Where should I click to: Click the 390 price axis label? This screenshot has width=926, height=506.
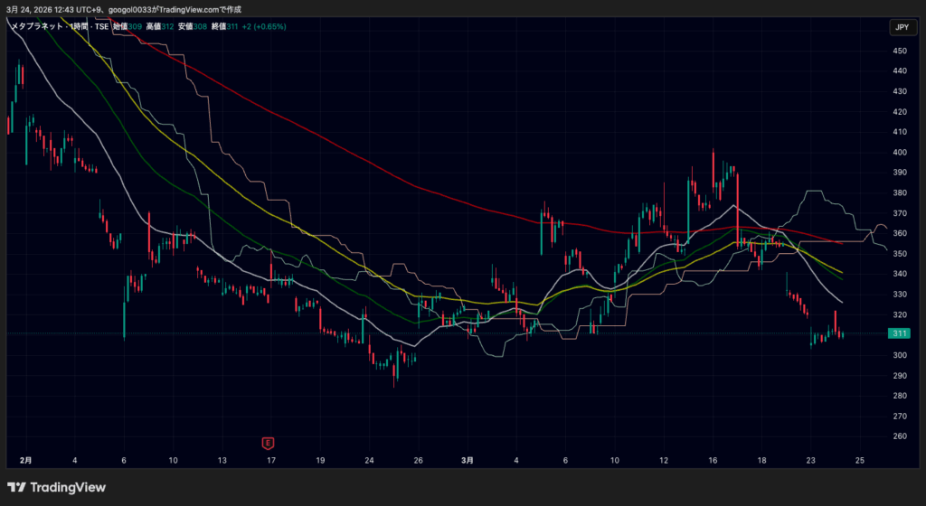tap(900, 173)
